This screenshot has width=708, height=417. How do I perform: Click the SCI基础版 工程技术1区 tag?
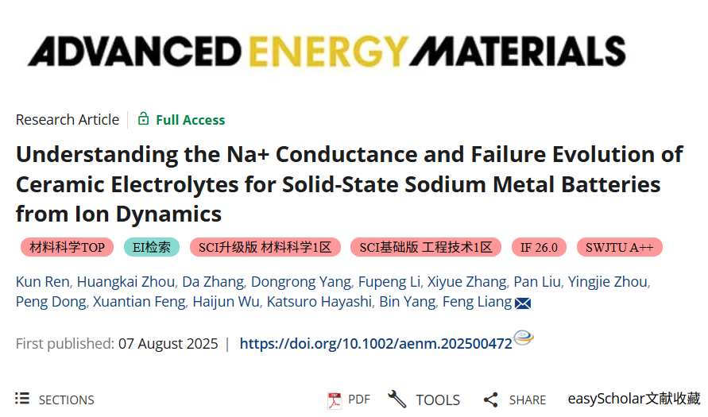(x=426, y=247)
